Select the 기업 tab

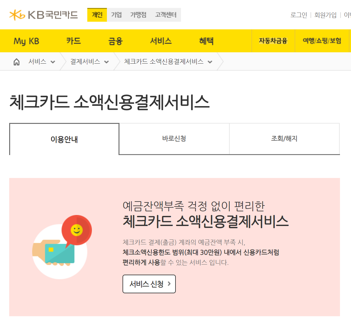(116, 15)
